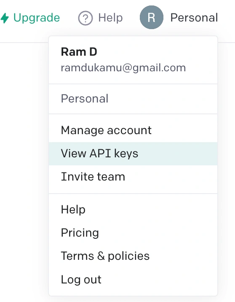Viewport: 235px width, 302px height.
Task: Select Invite team option
Action: (133, 177)
